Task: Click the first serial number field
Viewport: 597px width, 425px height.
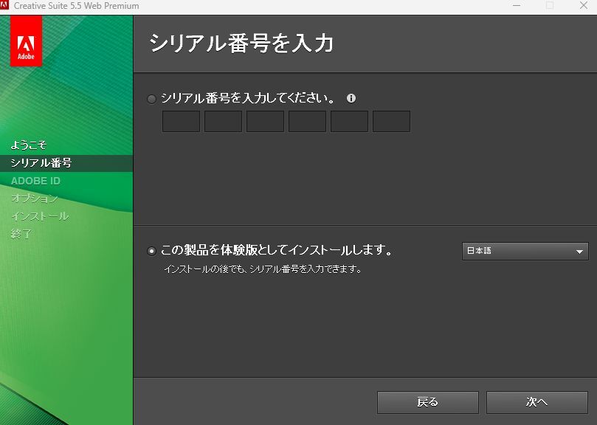Action: pos(181,122)
